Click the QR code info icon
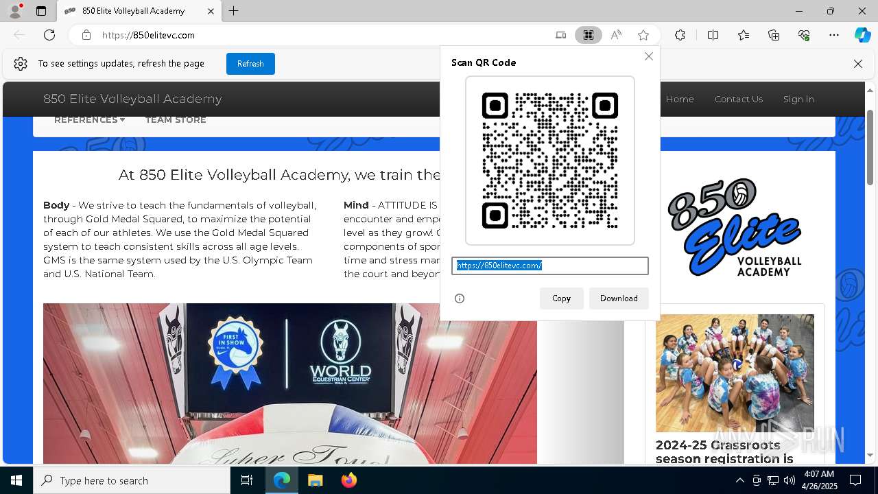This screenshot has width=878, height=494. click(460, 298)
